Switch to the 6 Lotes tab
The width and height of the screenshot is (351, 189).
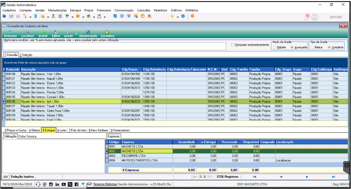pos(62,130)
